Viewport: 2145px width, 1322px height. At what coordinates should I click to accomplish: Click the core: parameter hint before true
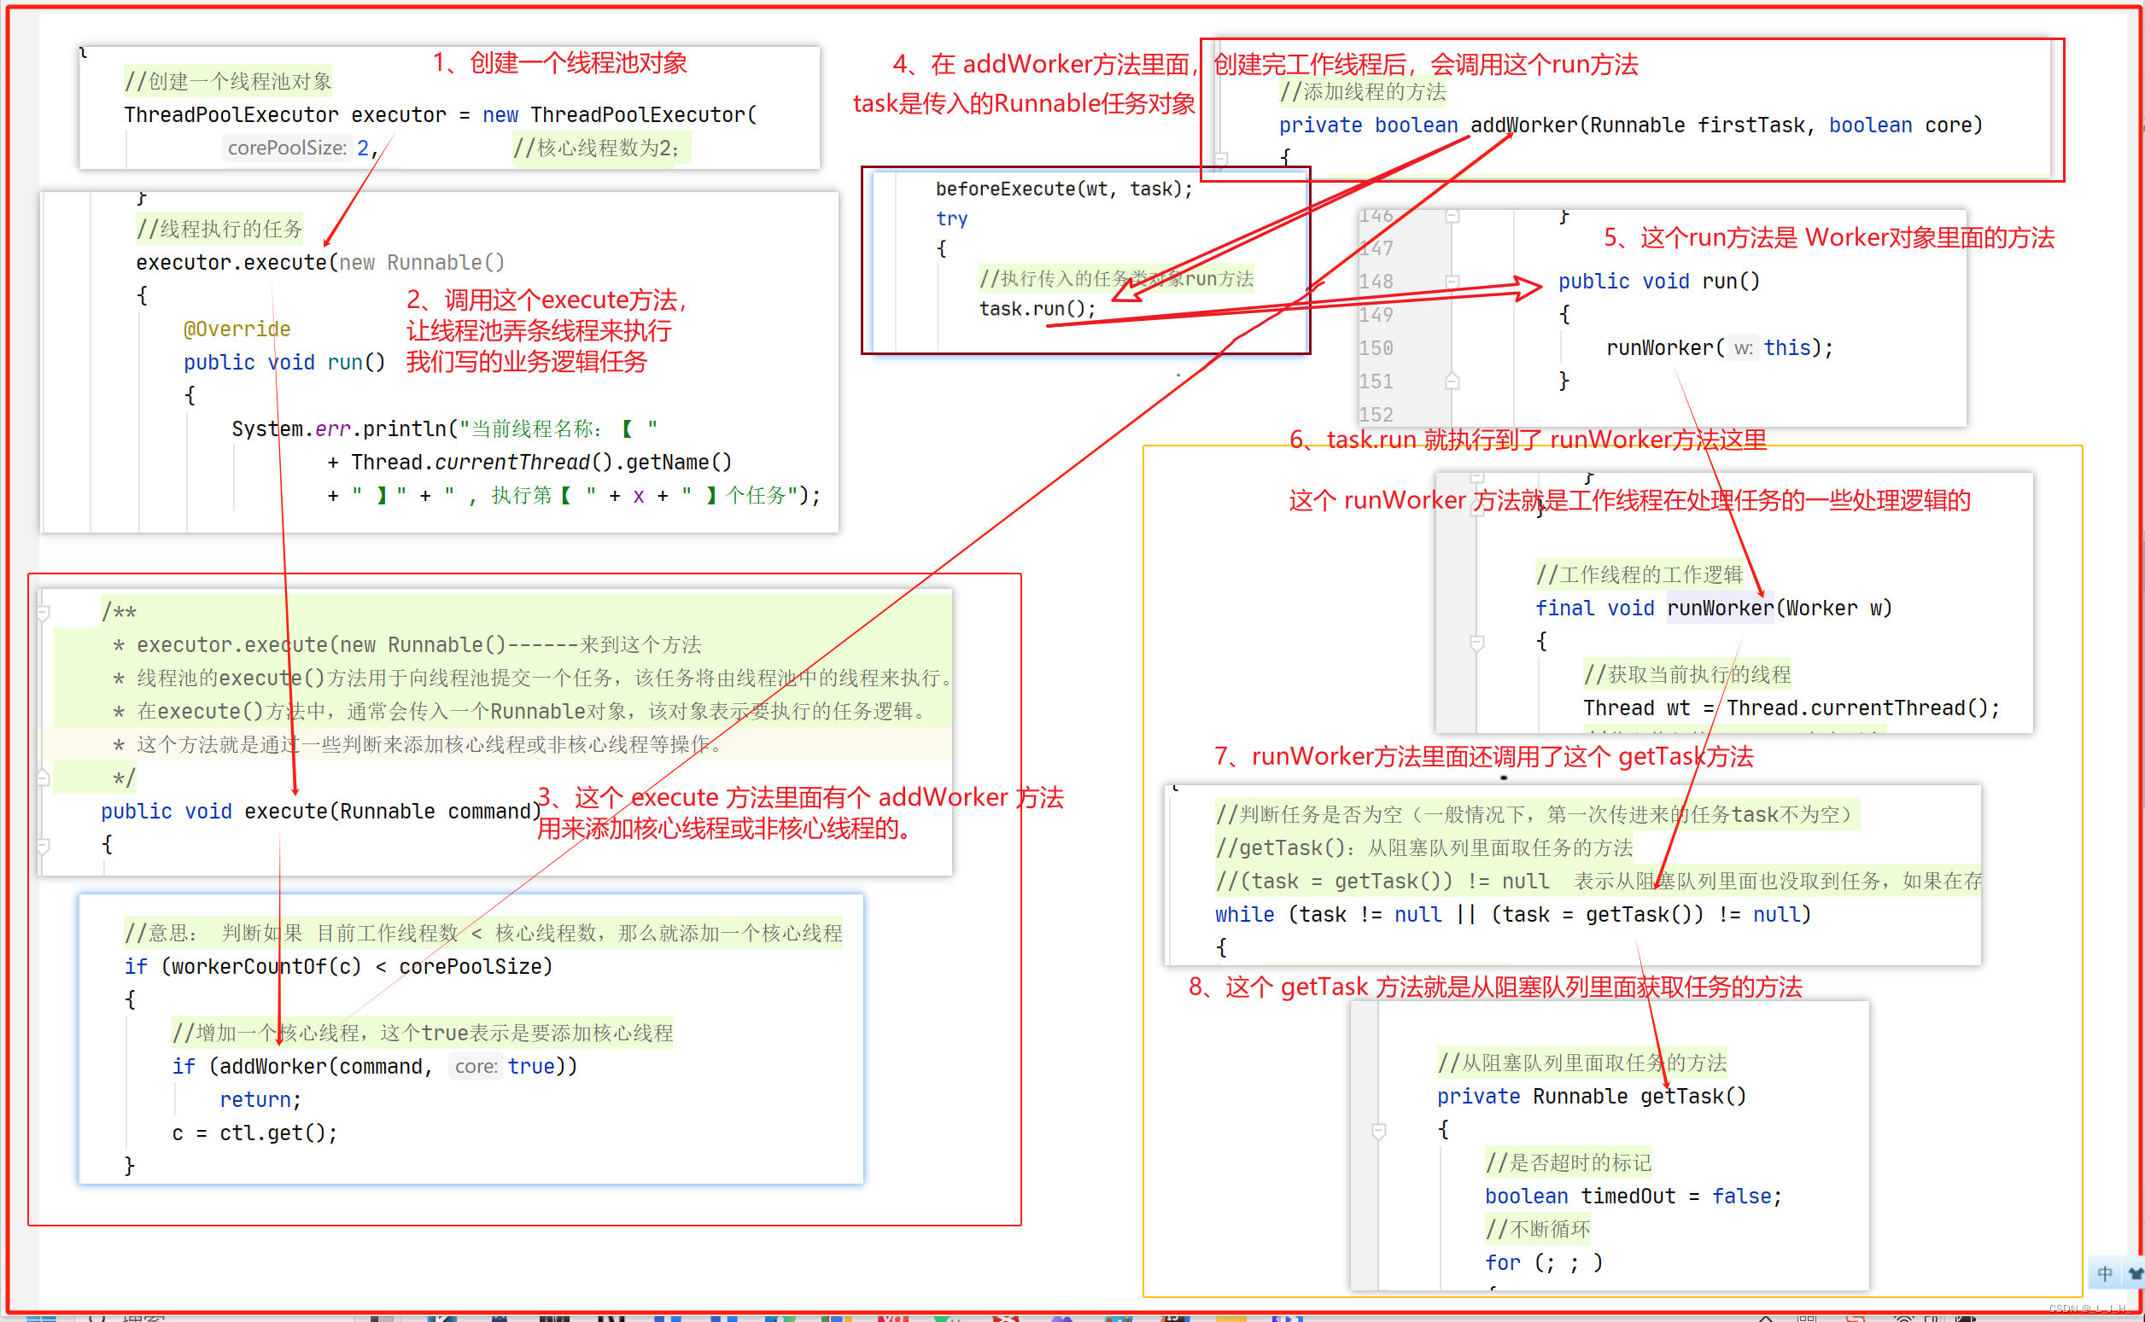point(476,1067)
